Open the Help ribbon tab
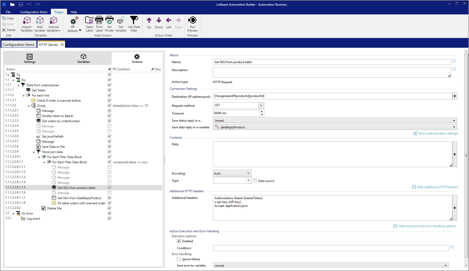The height and width of the screenshot is (271, 469). point(74,12)
